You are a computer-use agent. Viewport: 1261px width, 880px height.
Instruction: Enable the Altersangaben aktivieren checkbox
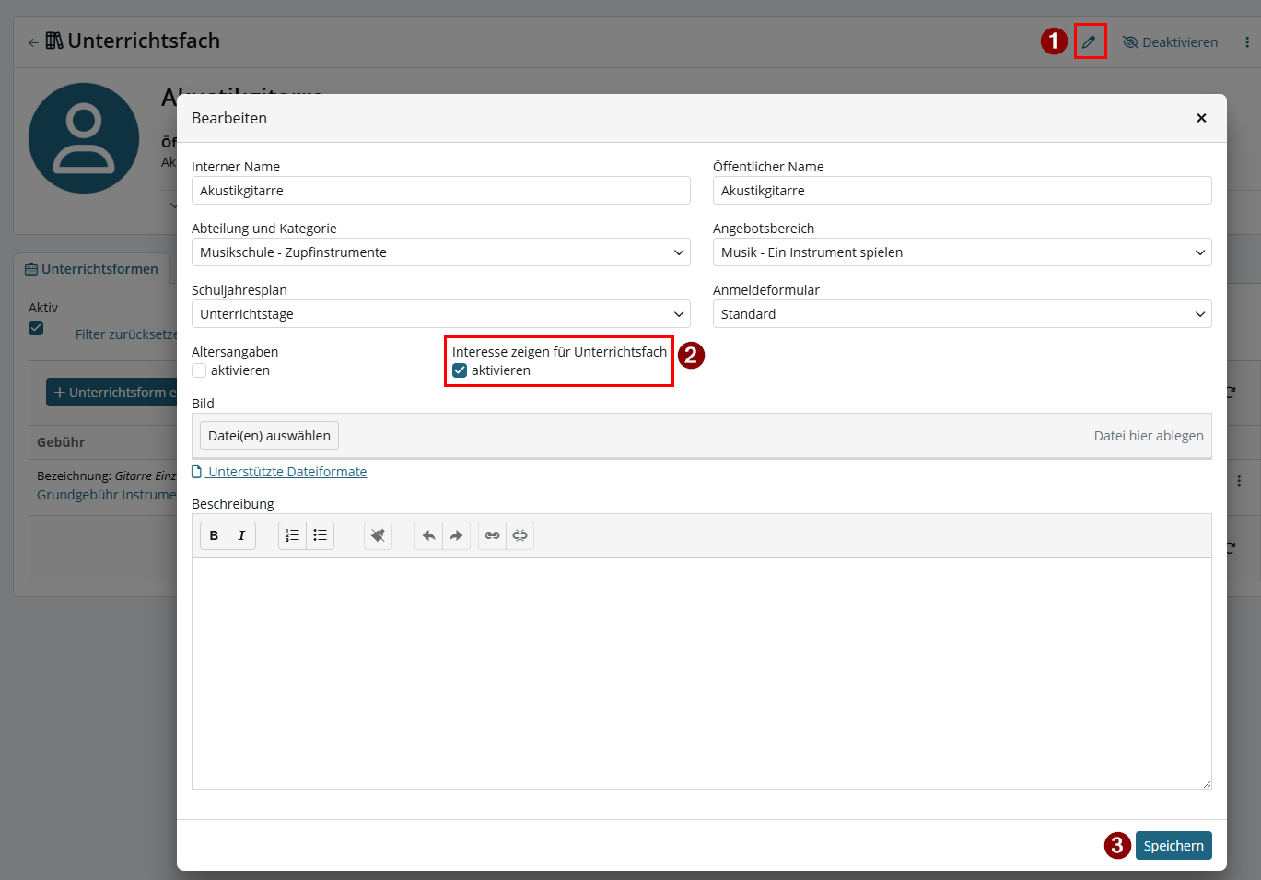click(199, 370)
